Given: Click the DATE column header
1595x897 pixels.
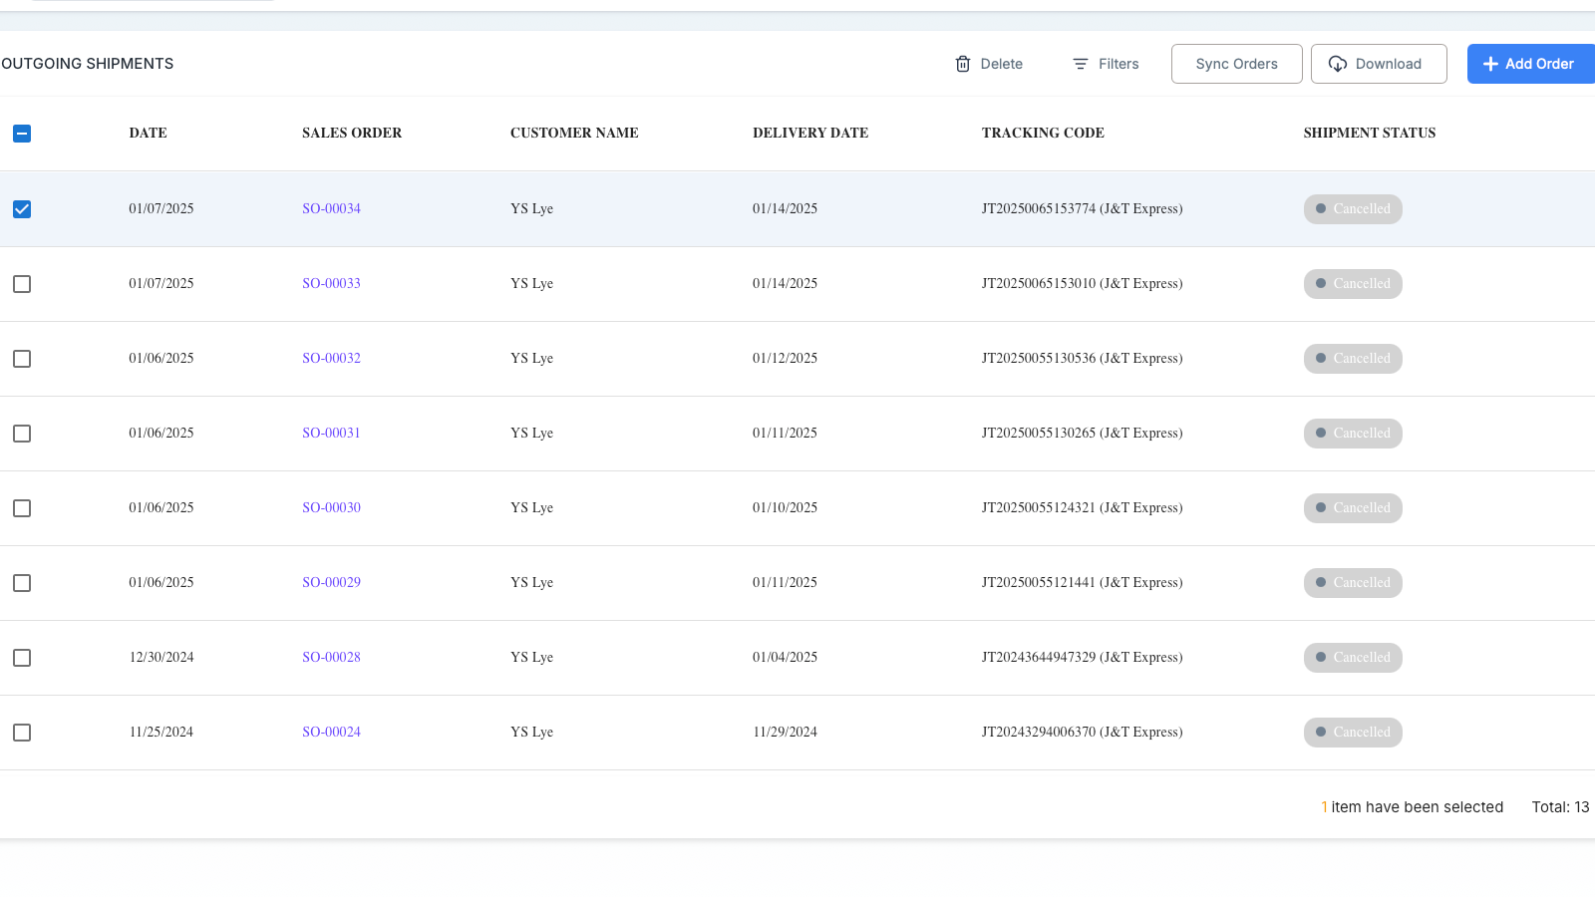Looking at the screenshot, I should pos(148,134).
